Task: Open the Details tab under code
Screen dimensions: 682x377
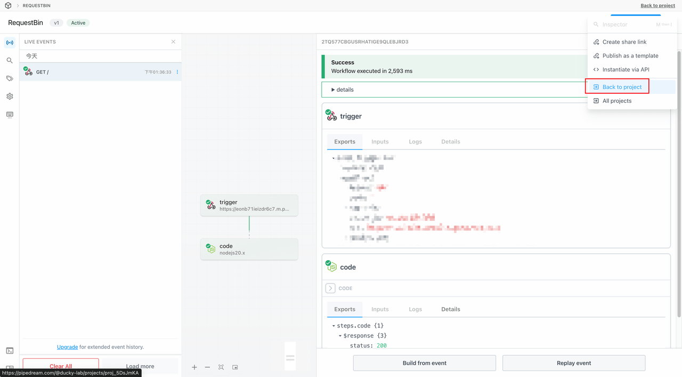Action: pos(451,309)
